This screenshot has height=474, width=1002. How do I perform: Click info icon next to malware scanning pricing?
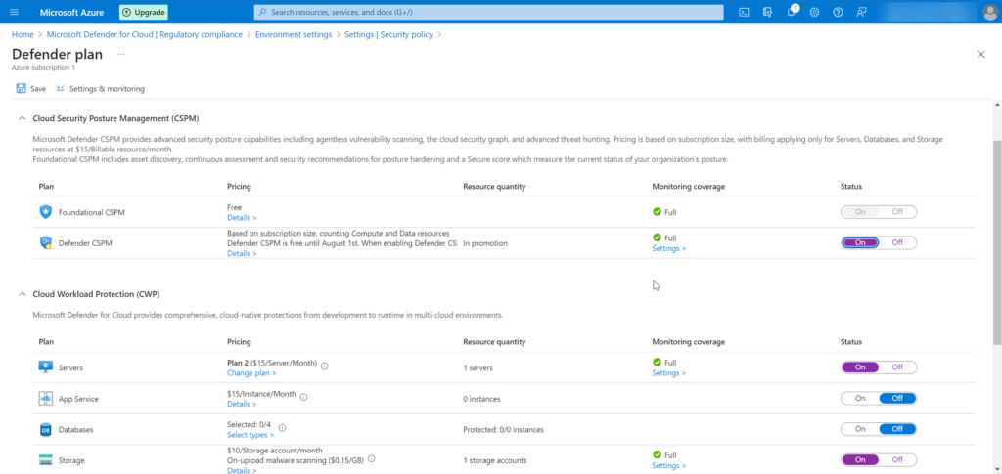pos(371,458)
